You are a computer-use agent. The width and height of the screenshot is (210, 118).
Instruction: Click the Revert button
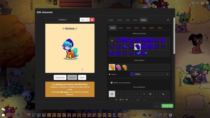(72, 77)
